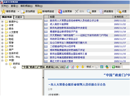Image resolution: width=130 pixels, height=96 pixels.
Task: Sort by 发布时间 column header
Action: [121, 17]
